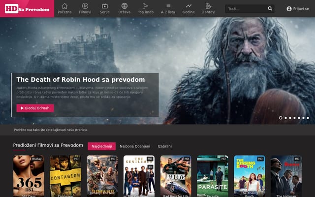Select the fifth slider dot
The height and width of the screenshot is (197, 315).
pyautogui.click(x=299, y=118)
